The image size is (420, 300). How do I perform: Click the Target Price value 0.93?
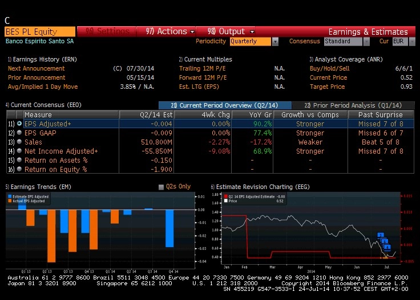tap(406, 87)
